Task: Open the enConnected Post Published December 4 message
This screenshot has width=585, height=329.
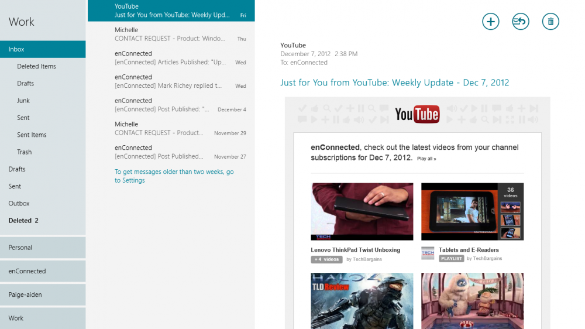Action: 171,105
